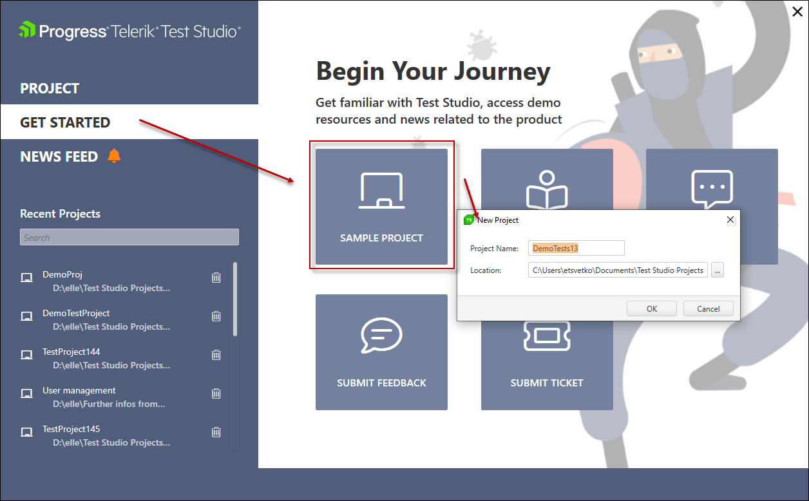Click the Submit Feedback tile
The height and width of the screenshot is (501, 809).
pos(381,352)
